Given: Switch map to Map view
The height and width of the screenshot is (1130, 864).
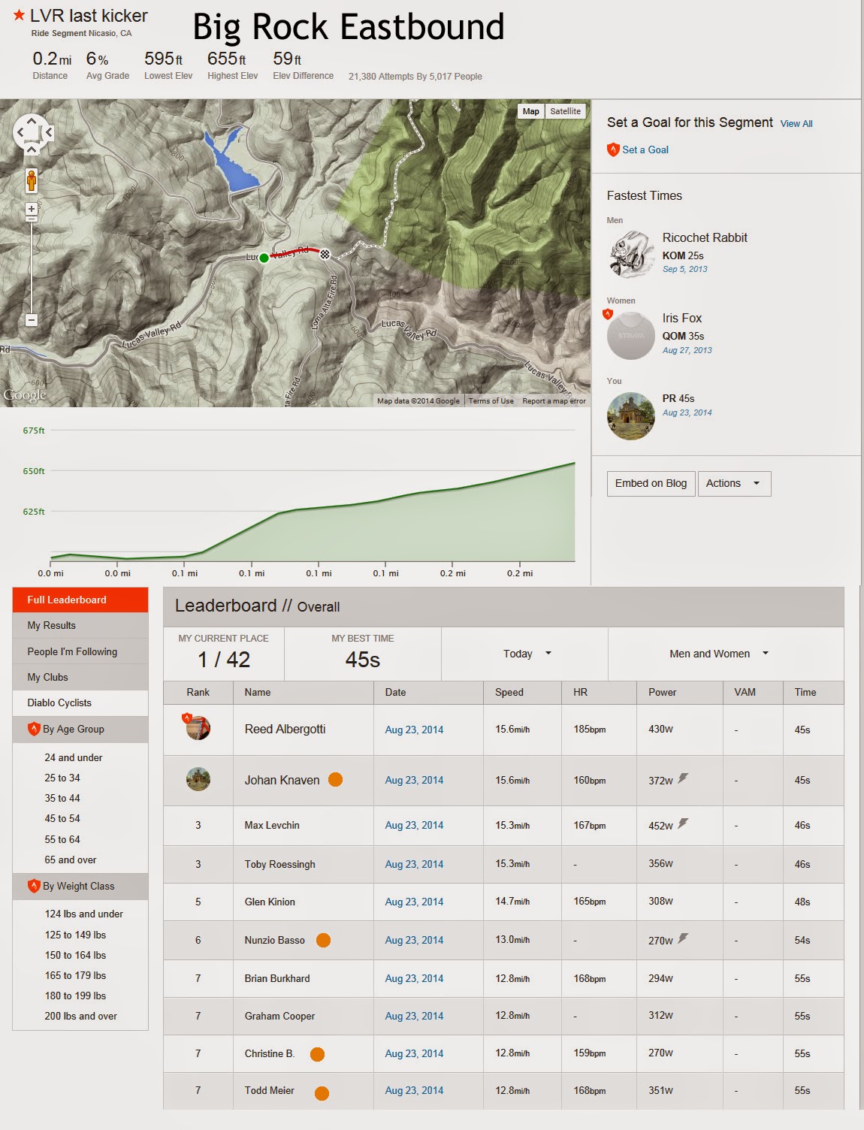Looking at the screenshot, I should [531, 111].
